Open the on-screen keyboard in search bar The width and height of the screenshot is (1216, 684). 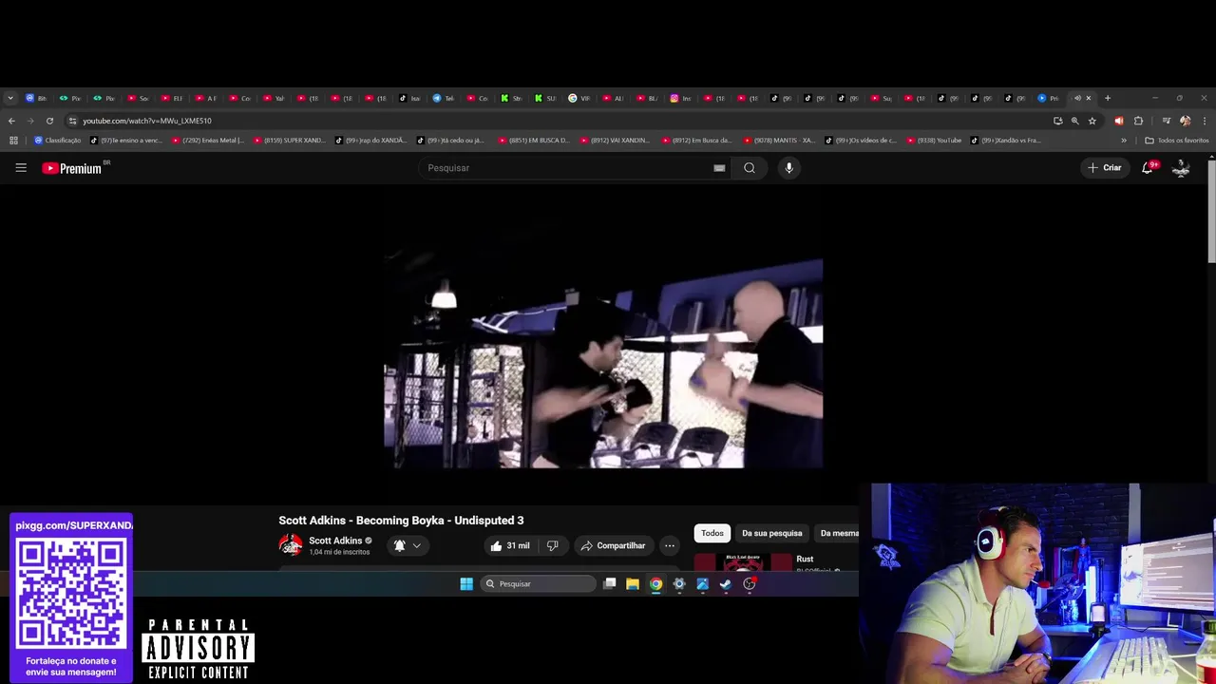pos(719,168)
